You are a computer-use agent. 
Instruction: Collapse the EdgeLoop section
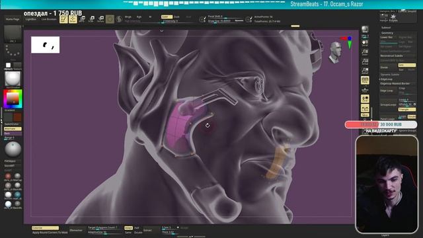coord(386,79)
